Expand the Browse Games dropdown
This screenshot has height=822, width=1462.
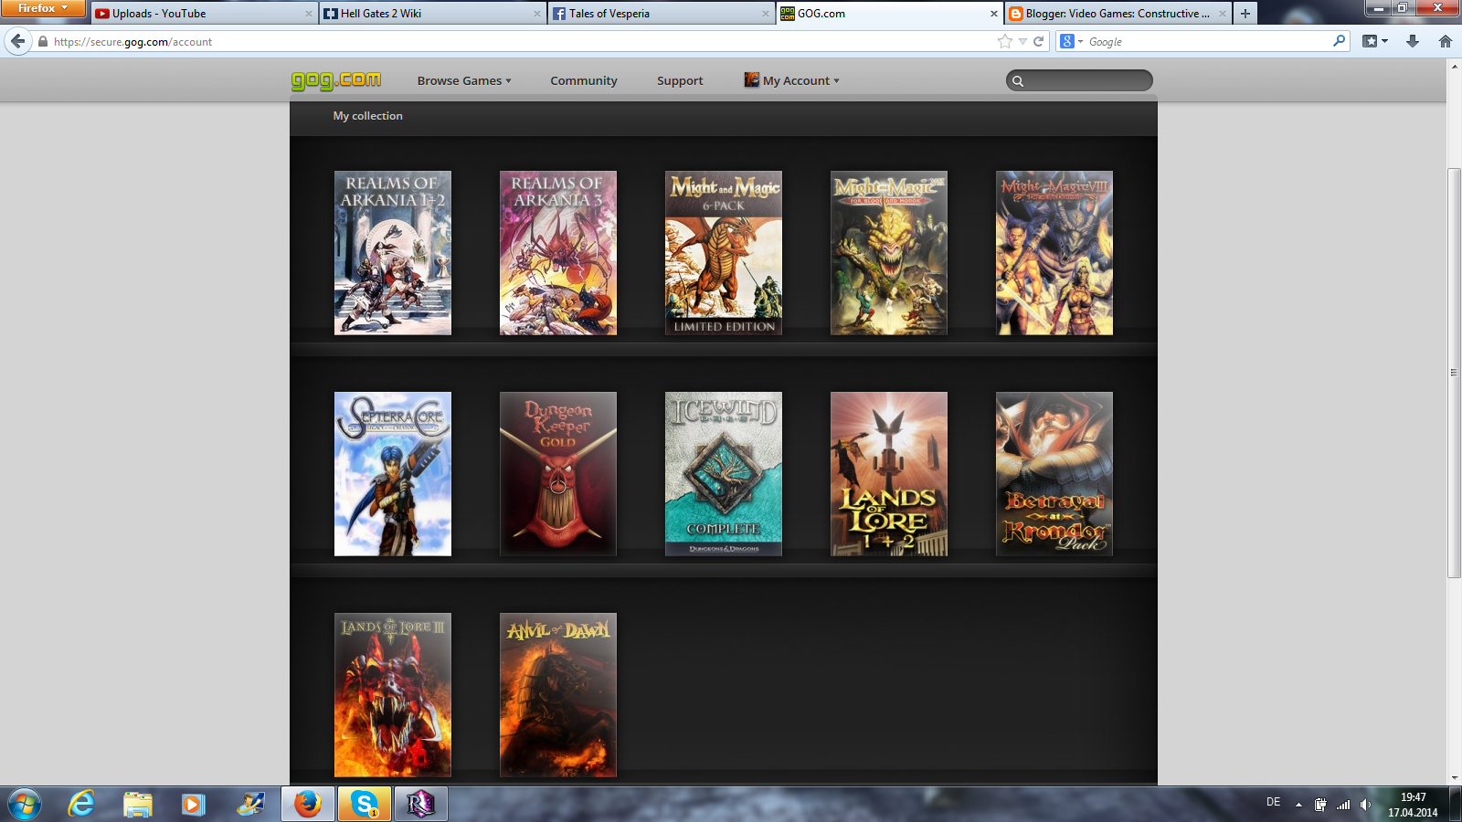pyautogui.click(x=464, y=80)
